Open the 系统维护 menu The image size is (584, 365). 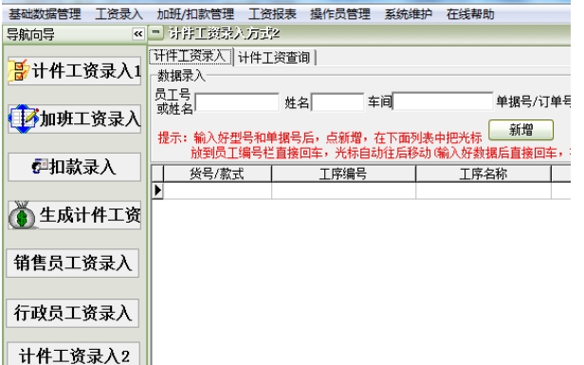[409, 14]
